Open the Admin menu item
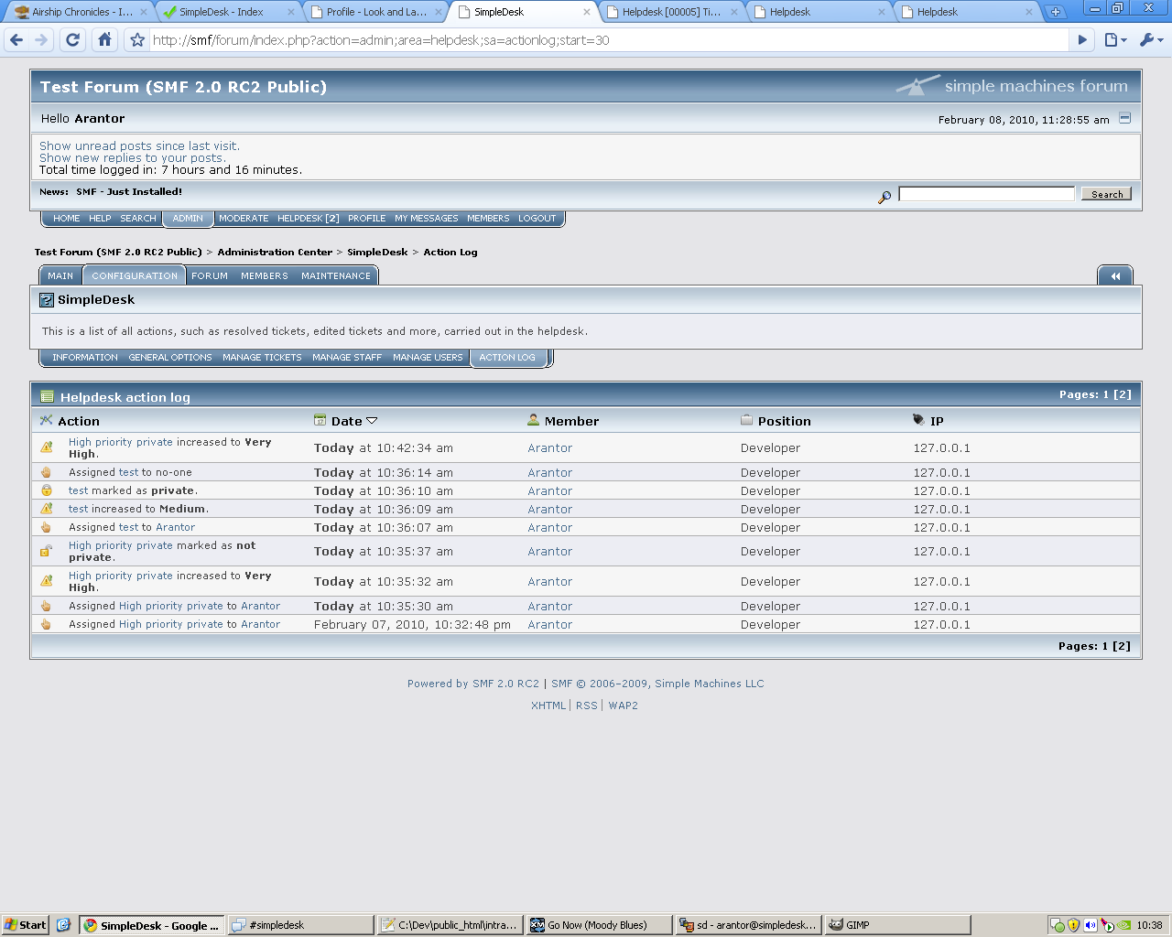The width and height of the screenshot is (1172, 937). tap(188, 219)
